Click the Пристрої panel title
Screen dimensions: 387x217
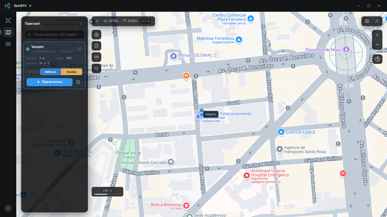[32, 24]
